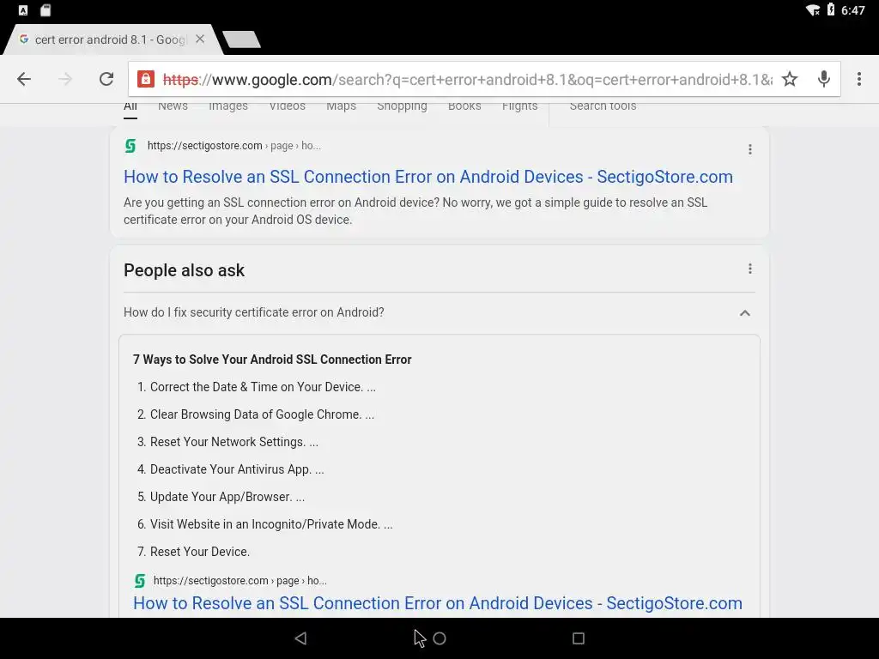This screenshot has height=659, width=879.
Task: Collapse the 'How do I fix security certificate error' question
Action: 744,312
